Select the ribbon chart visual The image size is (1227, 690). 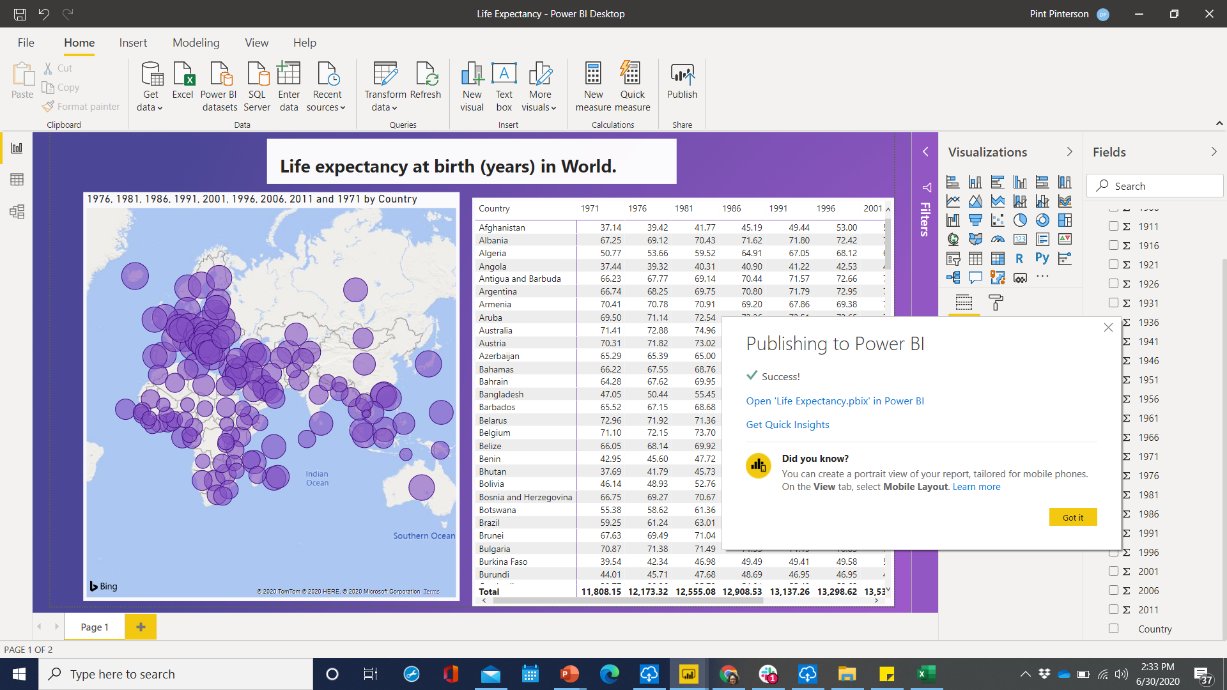click(x=1065, y=201)
